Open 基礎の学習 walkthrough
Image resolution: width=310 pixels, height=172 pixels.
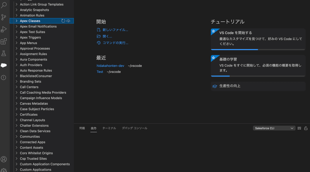click(258, 66)
